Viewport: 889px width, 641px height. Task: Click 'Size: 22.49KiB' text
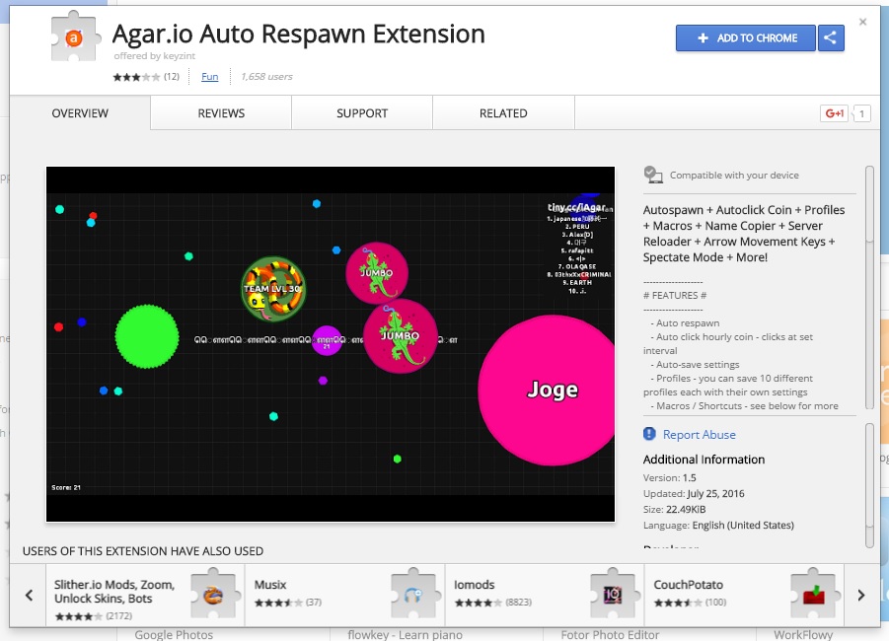click(x=675, y=510)
